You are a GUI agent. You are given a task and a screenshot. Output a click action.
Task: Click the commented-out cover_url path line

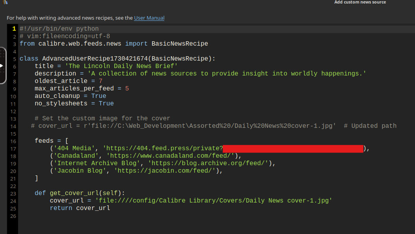click(184, 125)
